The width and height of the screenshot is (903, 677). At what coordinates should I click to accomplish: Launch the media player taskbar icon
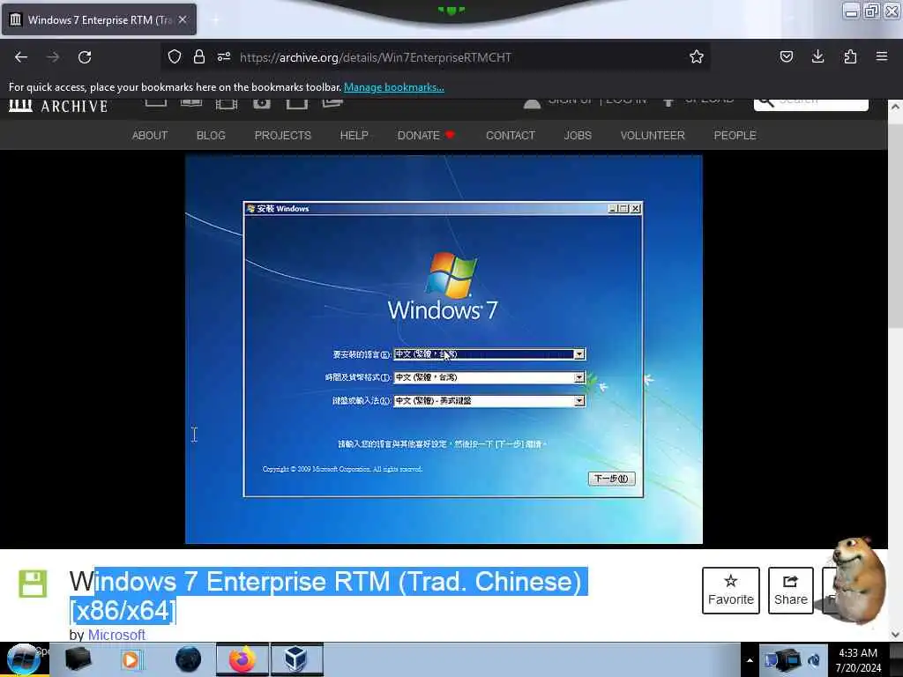click(x=131, y=659)
